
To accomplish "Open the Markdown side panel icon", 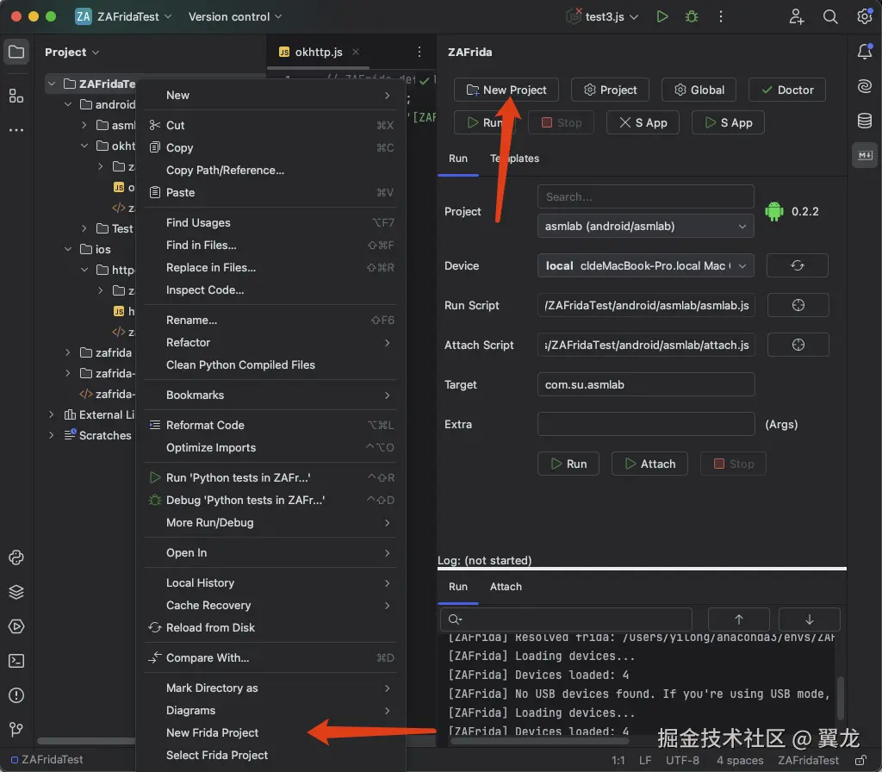I will tap(865, 155).
